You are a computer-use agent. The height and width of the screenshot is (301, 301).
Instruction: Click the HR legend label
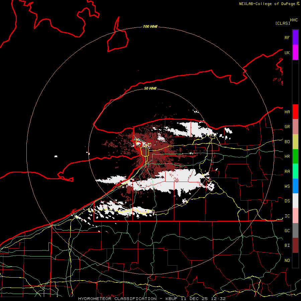[287, 157]
